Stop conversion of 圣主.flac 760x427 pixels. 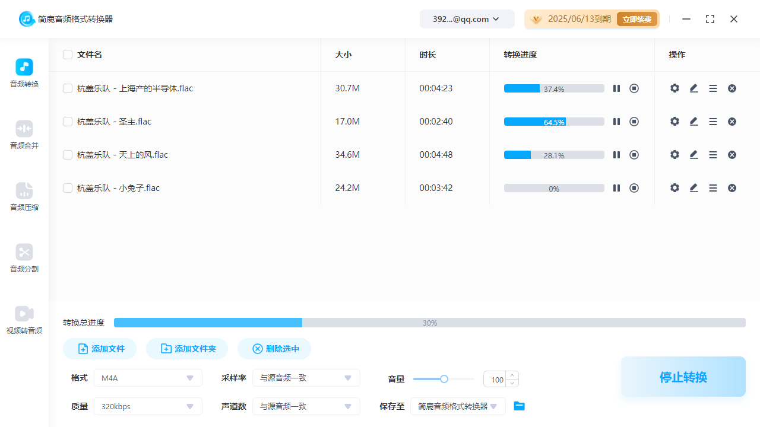click(x=634, y=122)
